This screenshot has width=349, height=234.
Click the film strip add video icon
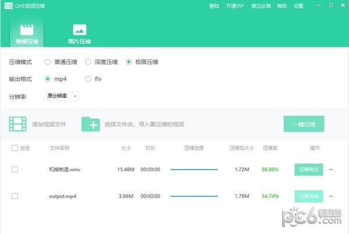coord(18,124)
